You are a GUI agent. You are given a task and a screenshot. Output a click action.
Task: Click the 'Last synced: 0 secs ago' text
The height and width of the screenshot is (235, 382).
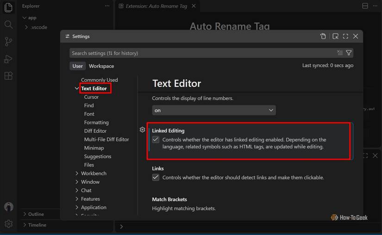pyautogui.click(x=328, y=65)
